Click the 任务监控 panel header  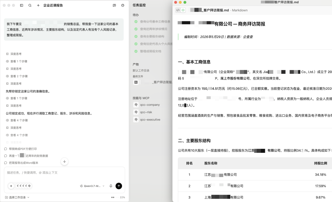139,5
